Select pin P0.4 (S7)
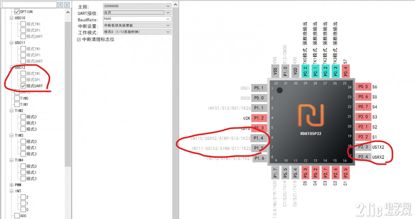 (346, 71)
